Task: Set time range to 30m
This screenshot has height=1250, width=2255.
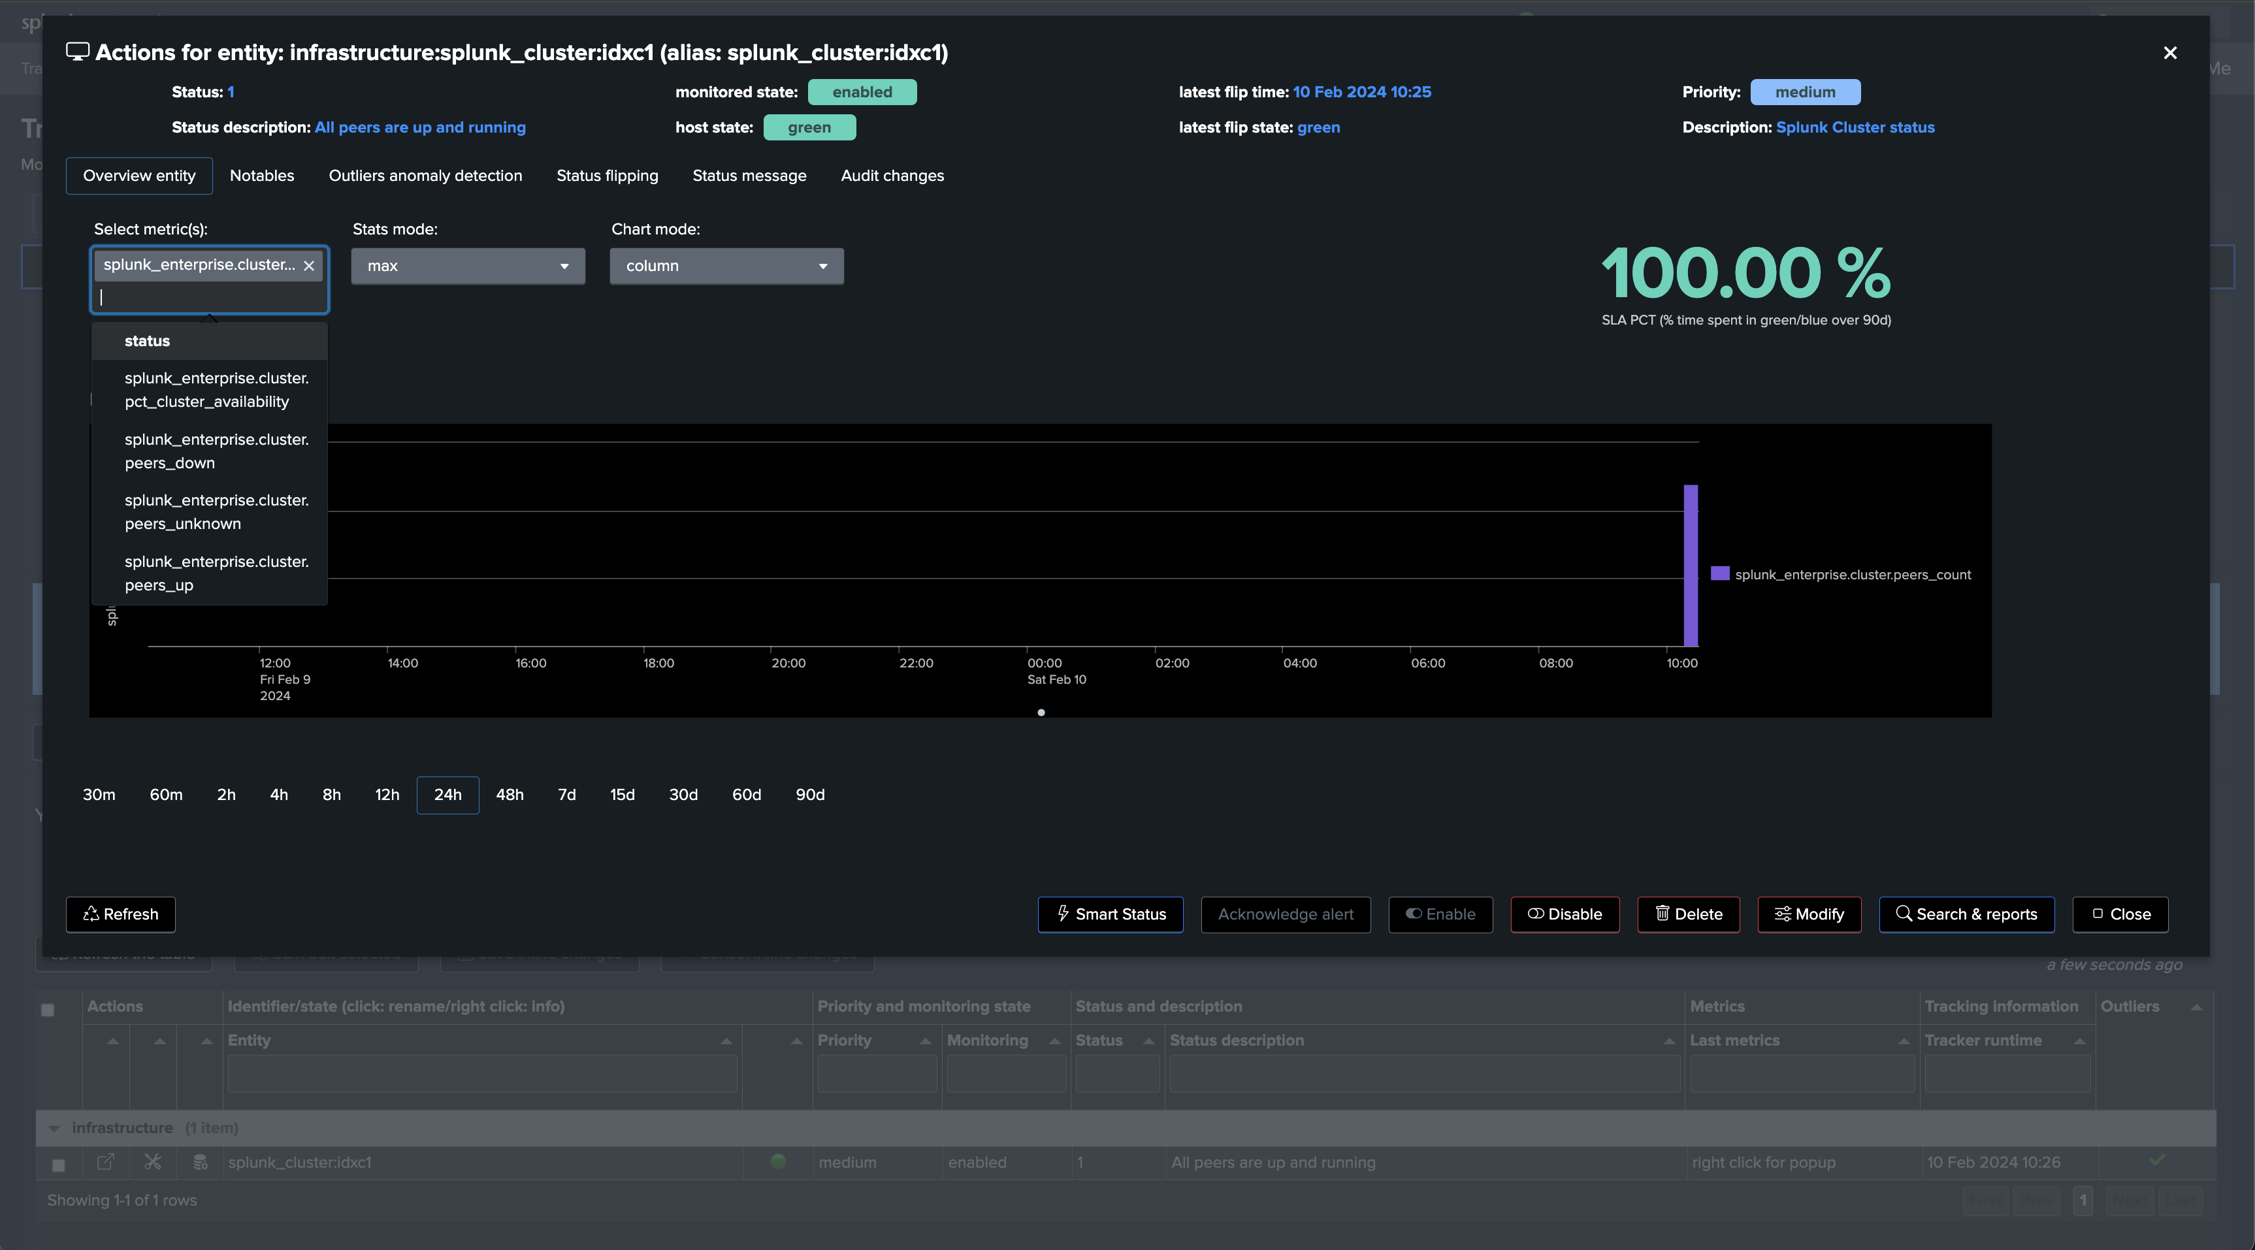Action: (x=99, y=795)
